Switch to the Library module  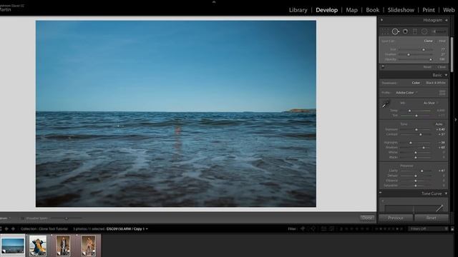click(x=298, y=10)
